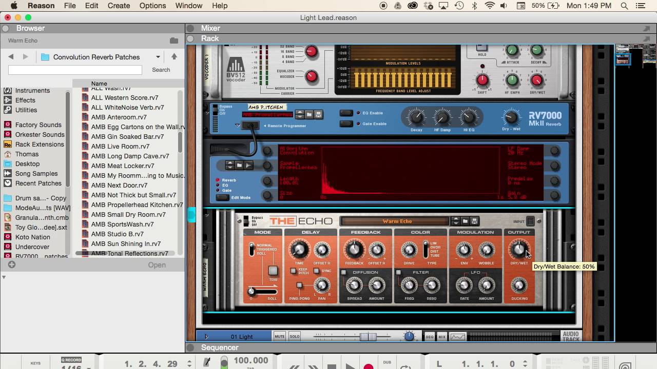
Task: Step the RV7000 patch selector arrows
Action: 300,115
